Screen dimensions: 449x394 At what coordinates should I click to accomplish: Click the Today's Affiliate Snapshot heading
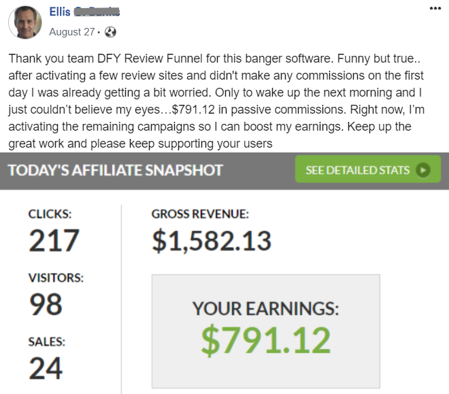pos(116,169)
